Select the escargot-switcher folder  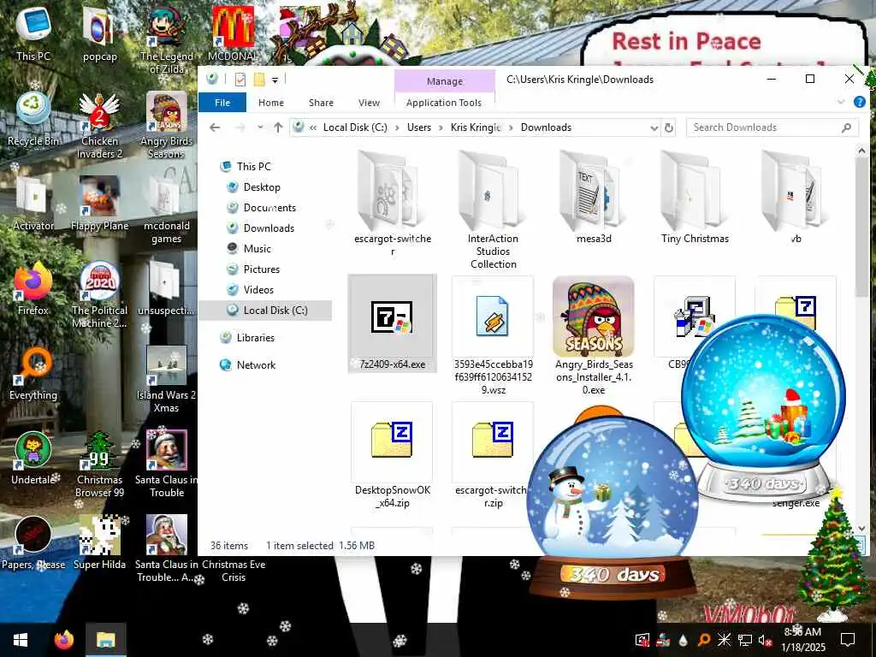click(x=392, y=204)
